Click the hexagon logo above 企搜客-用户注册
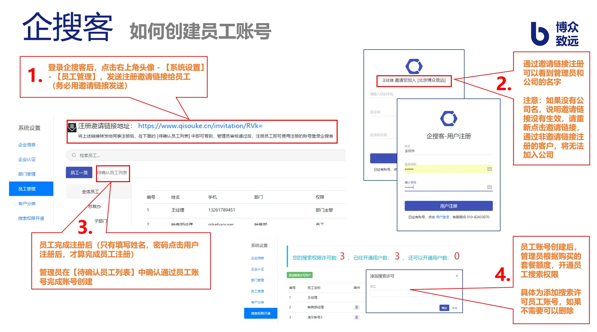This screenshot has width=597, height=332. click(x=448, y=118)
